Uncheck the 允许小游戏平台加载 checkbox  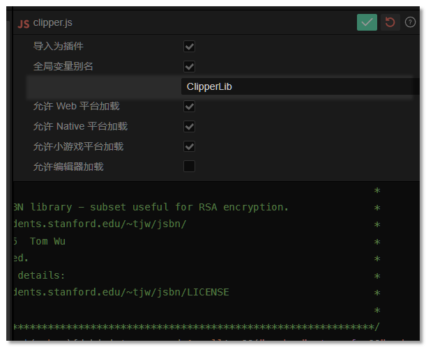click(x=189, y=146)
